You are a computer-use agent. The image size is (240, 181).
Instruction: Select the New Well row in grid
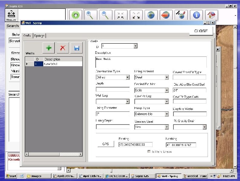click(x=54, y=64)
